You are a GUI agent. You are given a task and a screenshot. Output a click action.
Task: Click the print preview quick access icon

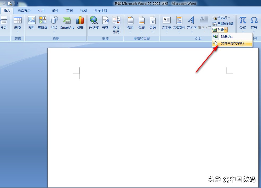[x=10, y=3]
